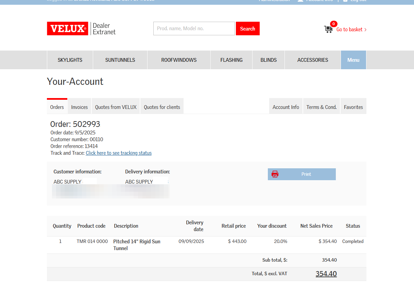Click the Sub total label

click(x=275, y=260)
